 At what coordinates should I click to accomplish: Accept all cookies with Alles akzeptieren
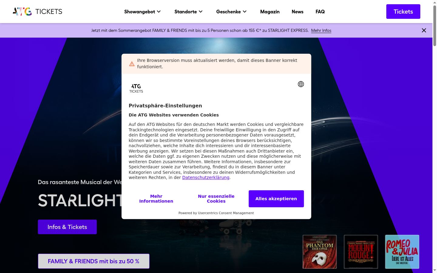(276, 199)
